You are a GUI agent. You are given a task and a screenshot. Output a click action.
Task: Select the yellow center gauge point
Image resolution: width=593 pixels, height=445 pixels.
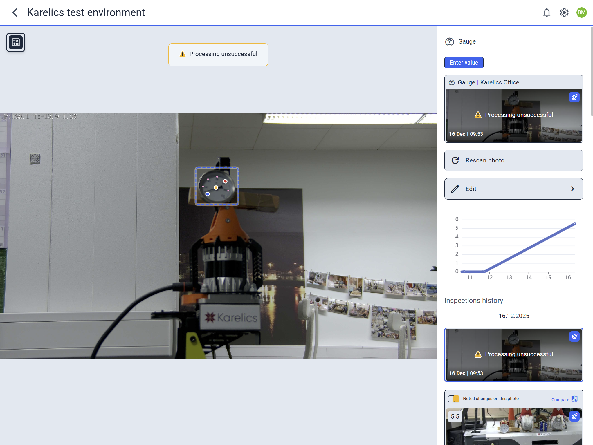click(x=216, y=188)
